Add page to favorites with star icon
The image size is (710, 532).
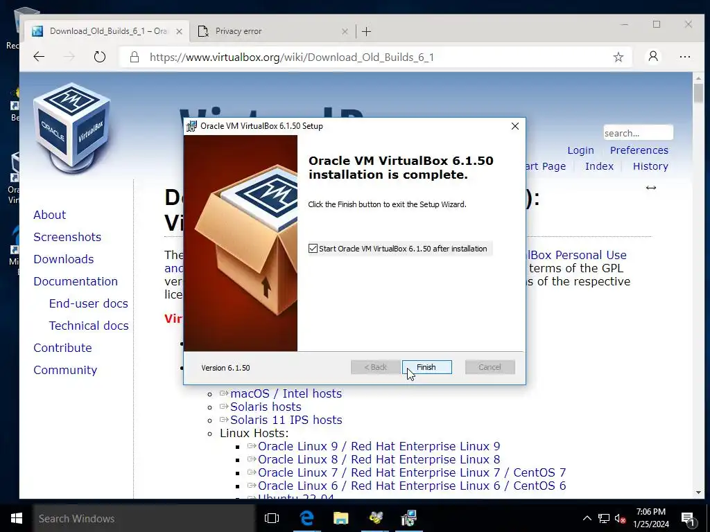click(618, 57)
